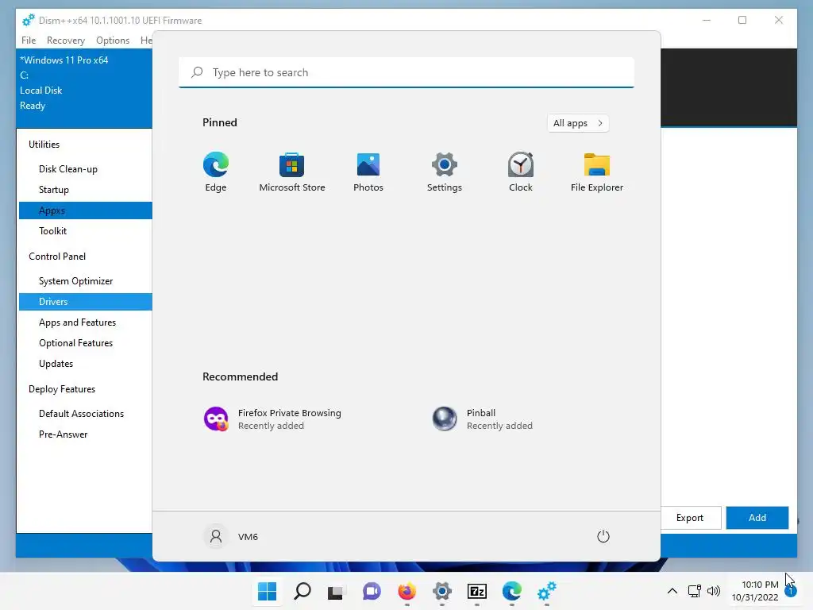Switch to Edge on the taskbar

point(512,591)
